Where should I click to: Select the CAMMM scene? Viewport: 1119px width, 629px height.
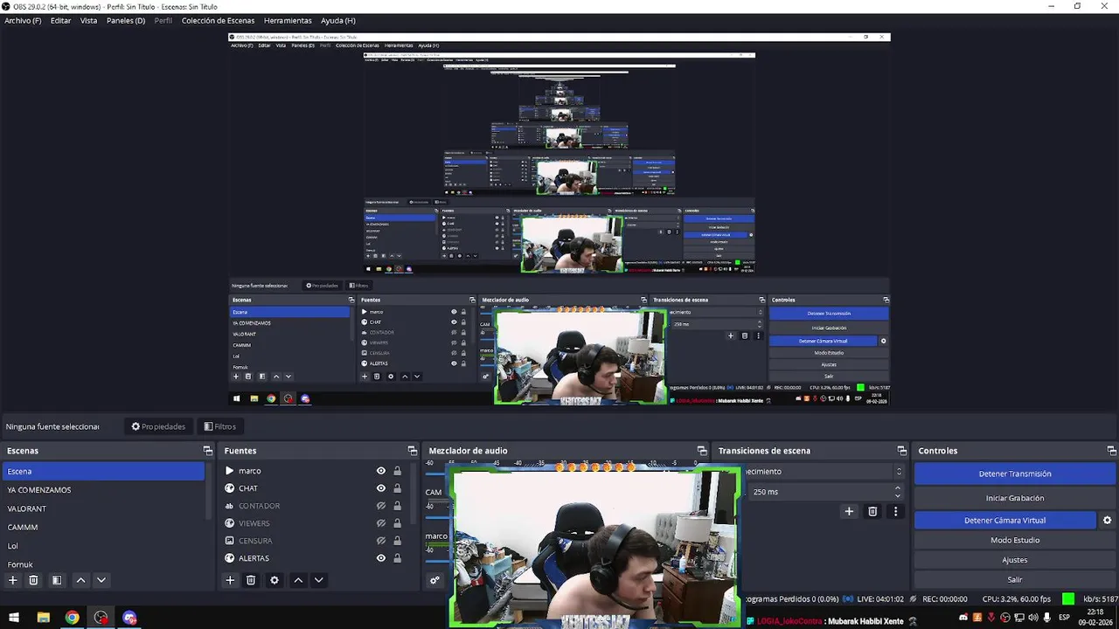click(x=103, y=528)
